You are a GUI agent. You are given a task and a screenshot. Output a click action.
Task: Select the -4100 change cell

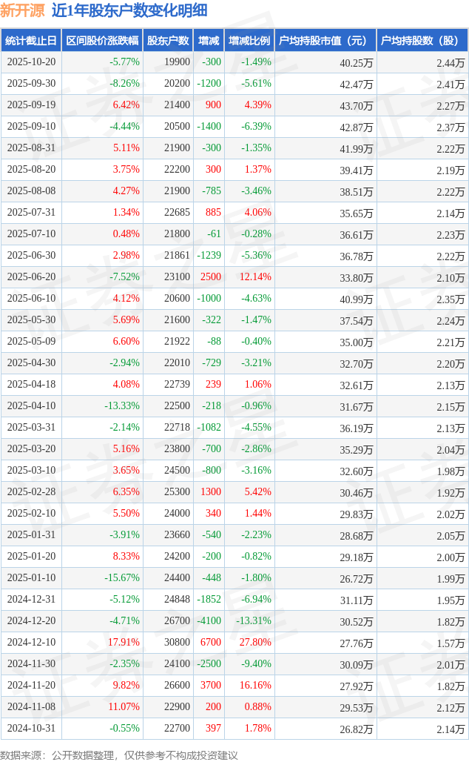coord(209,621)
